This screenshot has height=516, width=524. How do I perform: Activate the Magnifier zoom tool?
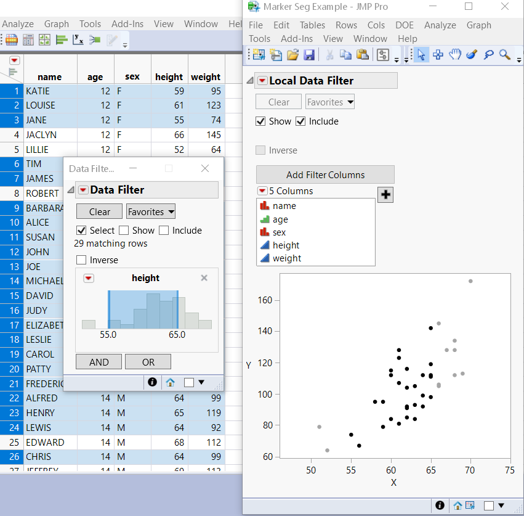coord(504,54)
